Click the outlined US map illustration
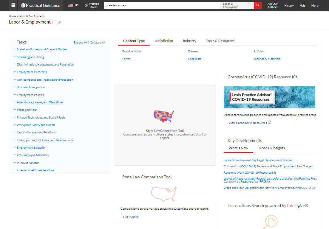Image resolution: width=329 pixels, height=229 pixels. point(164,194)
